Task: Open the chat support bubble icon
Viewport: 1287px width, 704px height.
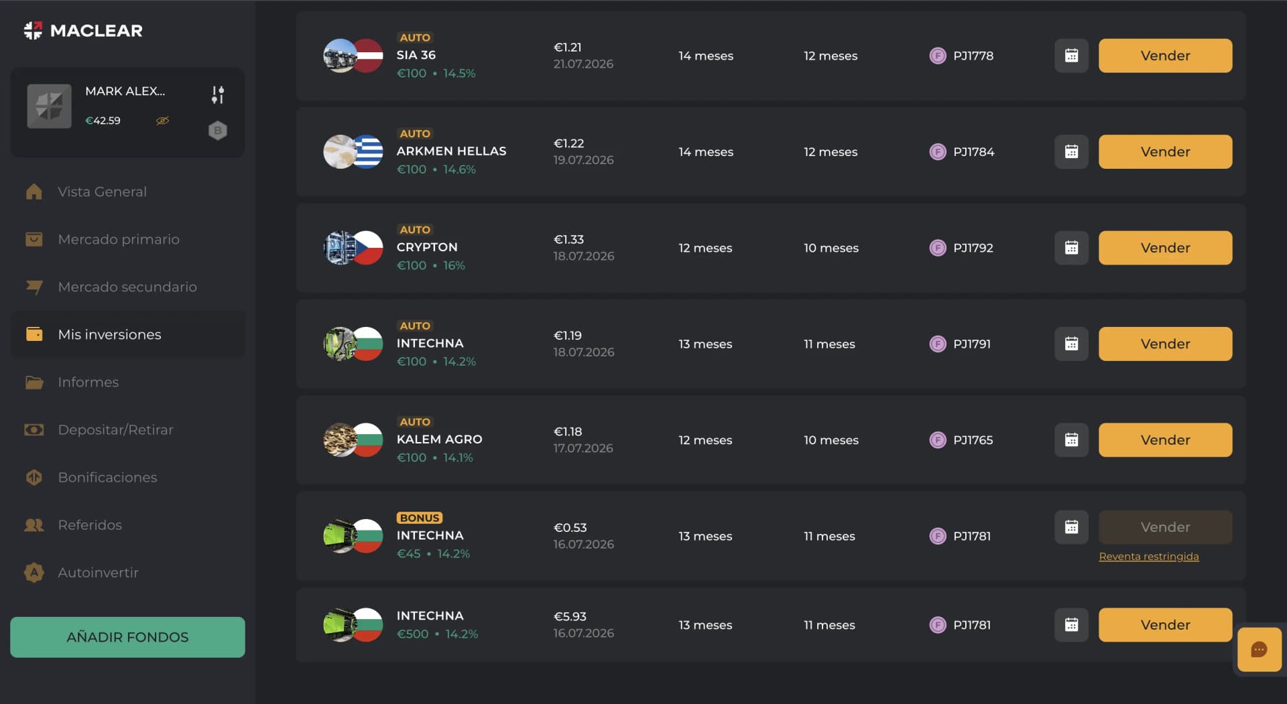Action: tap(1259, 649)
